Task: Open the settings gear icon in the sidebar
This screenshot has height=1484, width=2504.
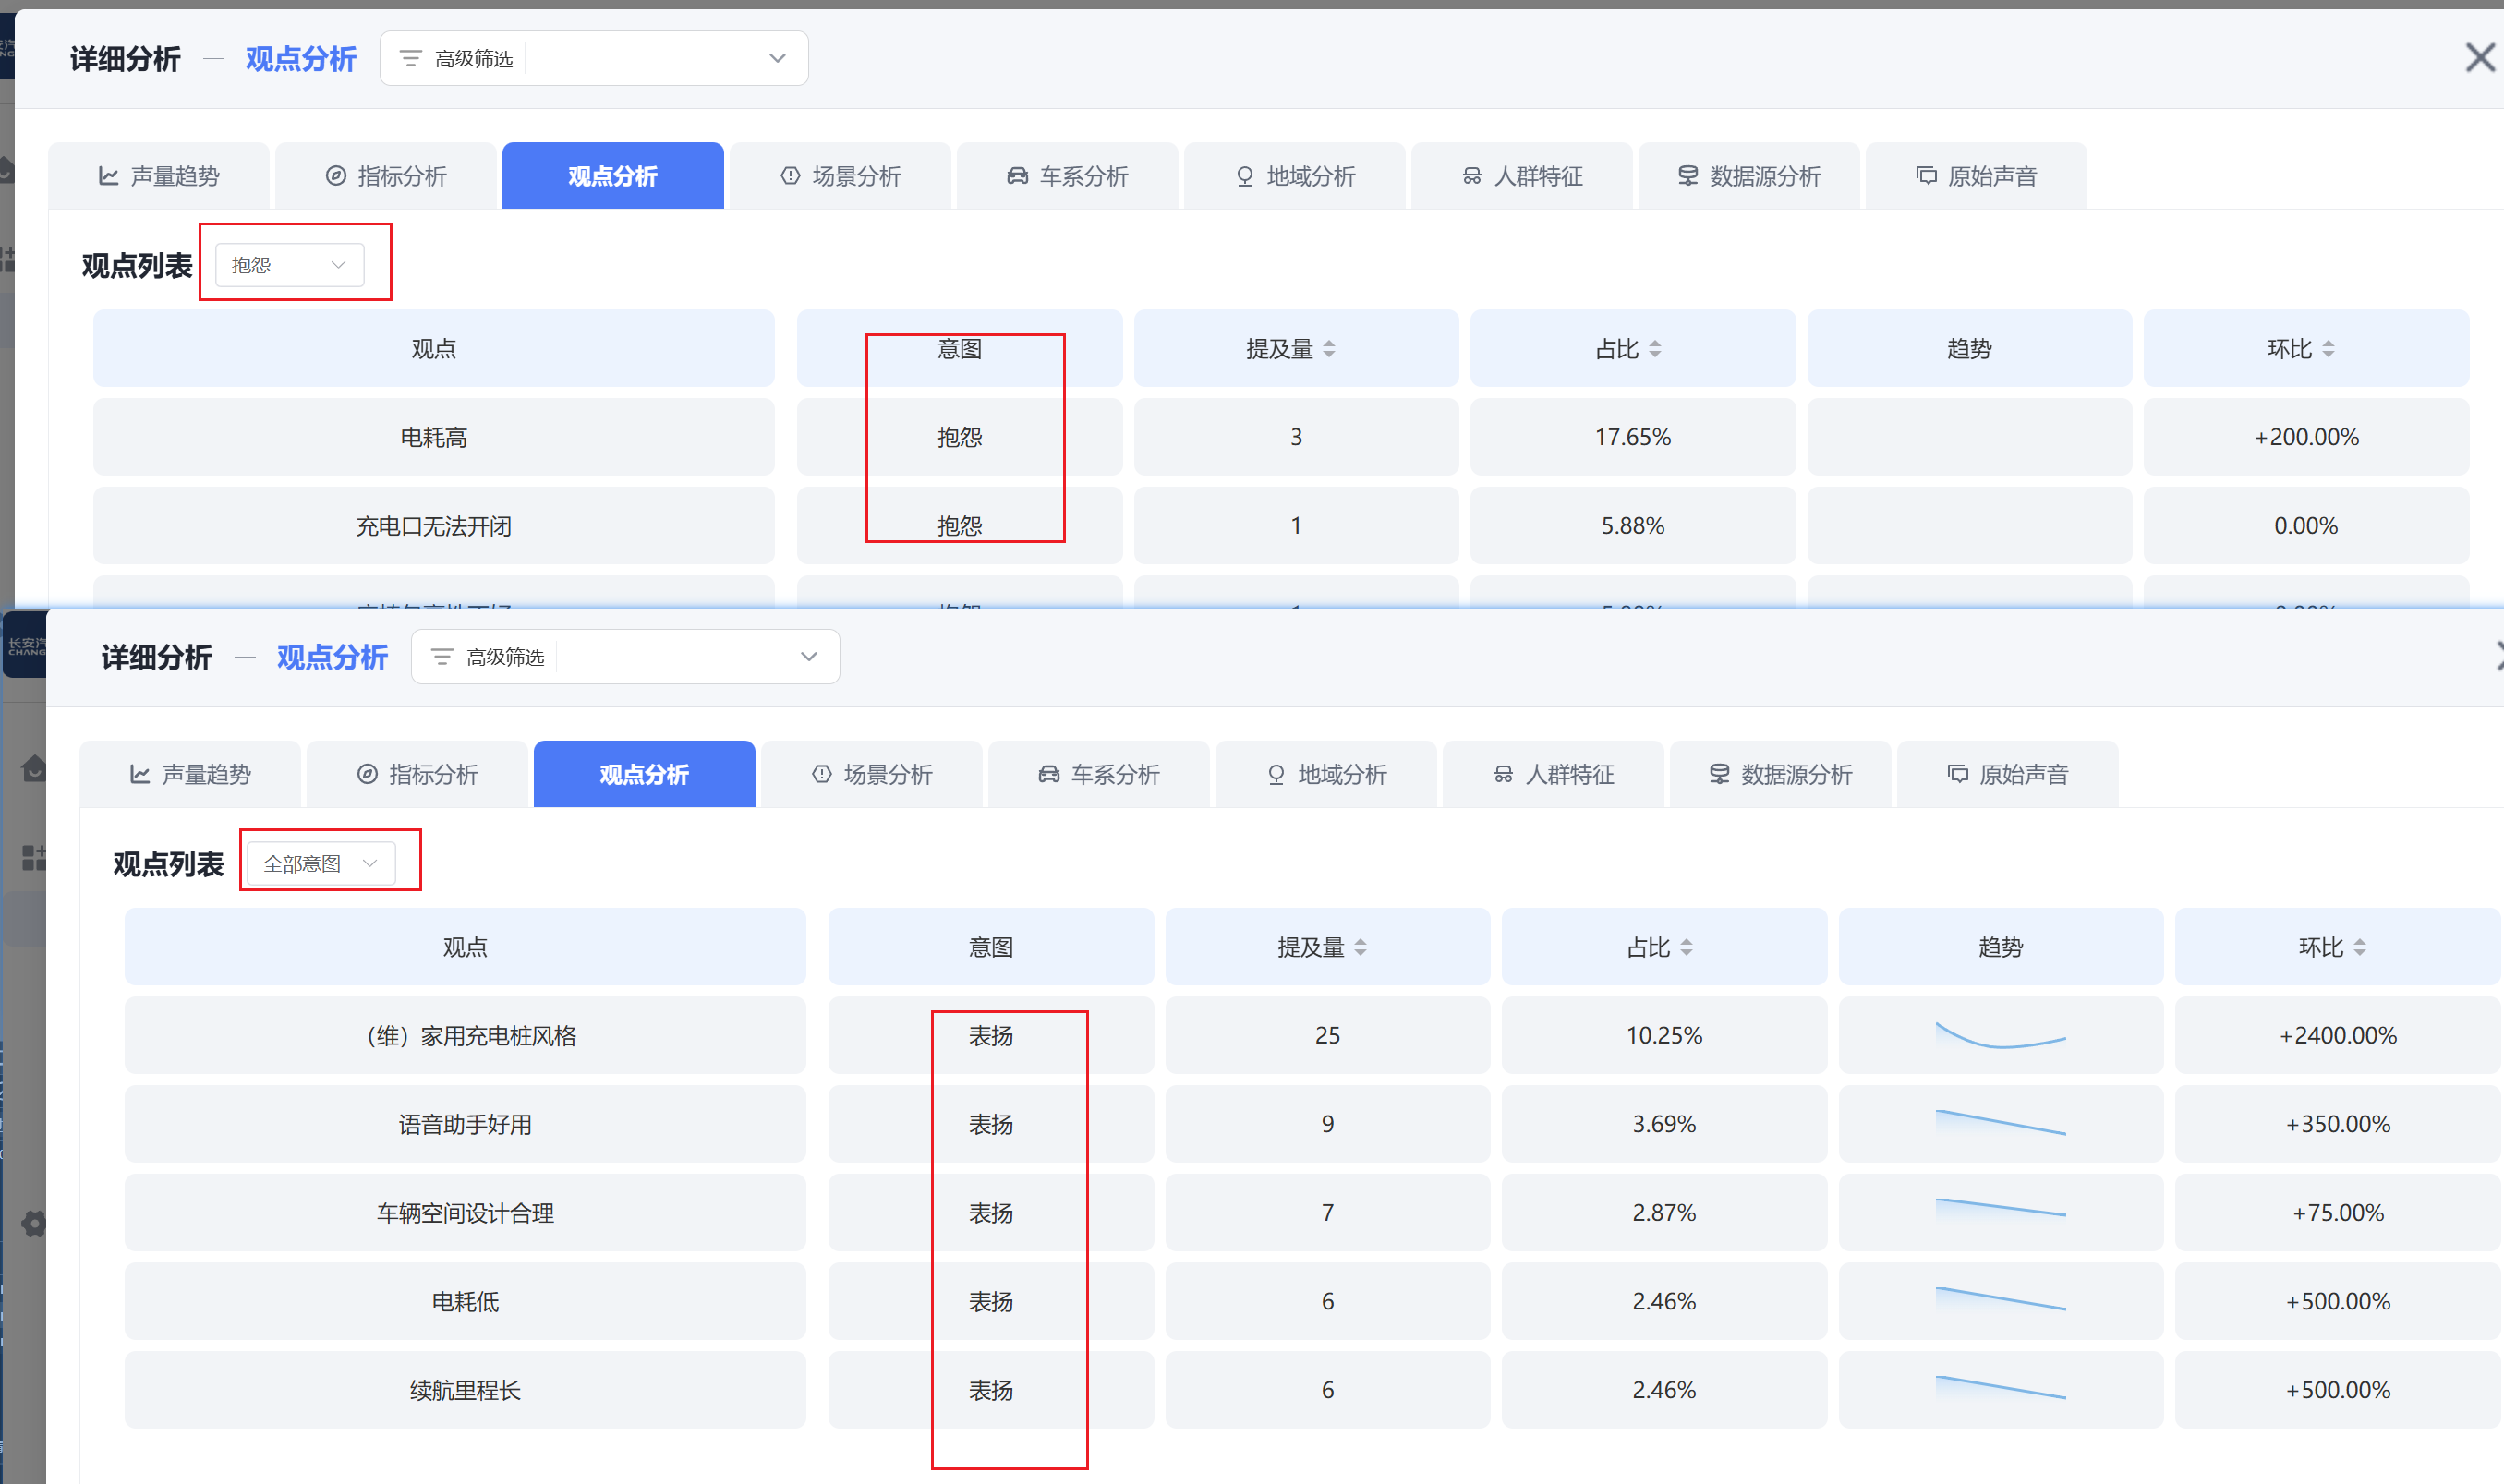Action: point(33,1223)
